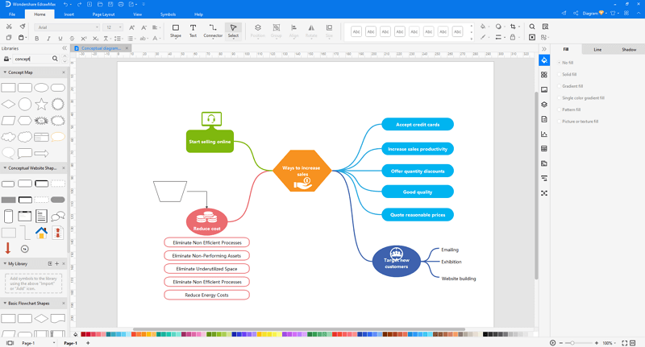Select the No fill option
Viewport: 645px width, 347px height.
568,63
